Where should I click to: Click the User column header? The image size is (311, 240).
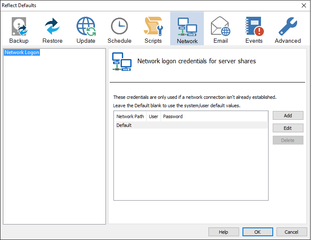(153, 116)
